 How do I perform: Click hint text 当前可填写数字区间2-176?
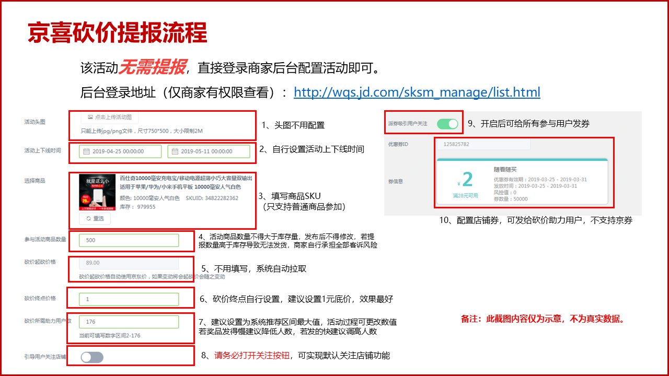[x=110, y=335]
